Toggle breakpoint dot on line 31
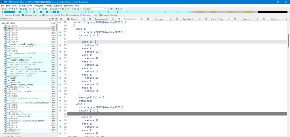Image resolution: width=290 pixels, height=137 pixels. (61, 32)
